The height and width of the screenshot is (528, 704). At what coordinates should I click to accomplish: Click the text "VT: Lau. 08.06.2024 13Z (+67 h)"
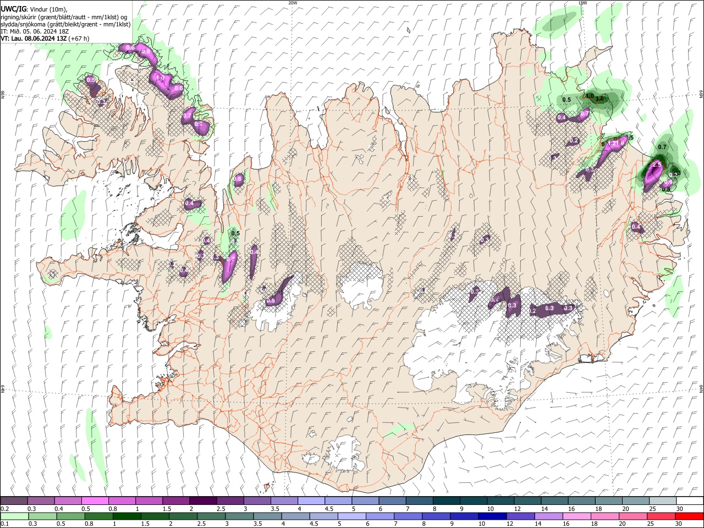[45, 38]
